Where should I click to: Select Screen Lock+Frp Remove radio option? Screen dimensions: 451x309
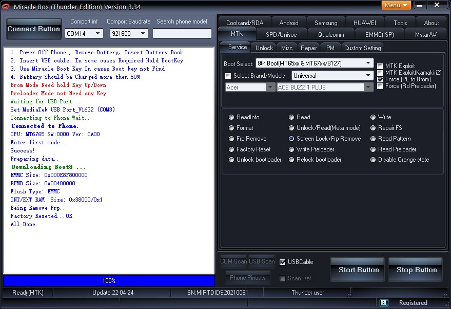pos(291,139)
